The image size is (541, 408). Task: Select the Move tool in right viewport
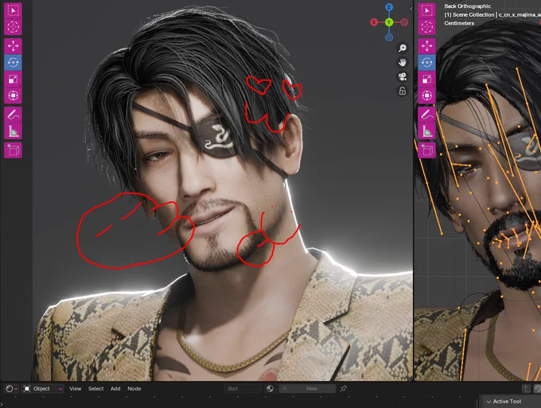[x=426, y=46]
